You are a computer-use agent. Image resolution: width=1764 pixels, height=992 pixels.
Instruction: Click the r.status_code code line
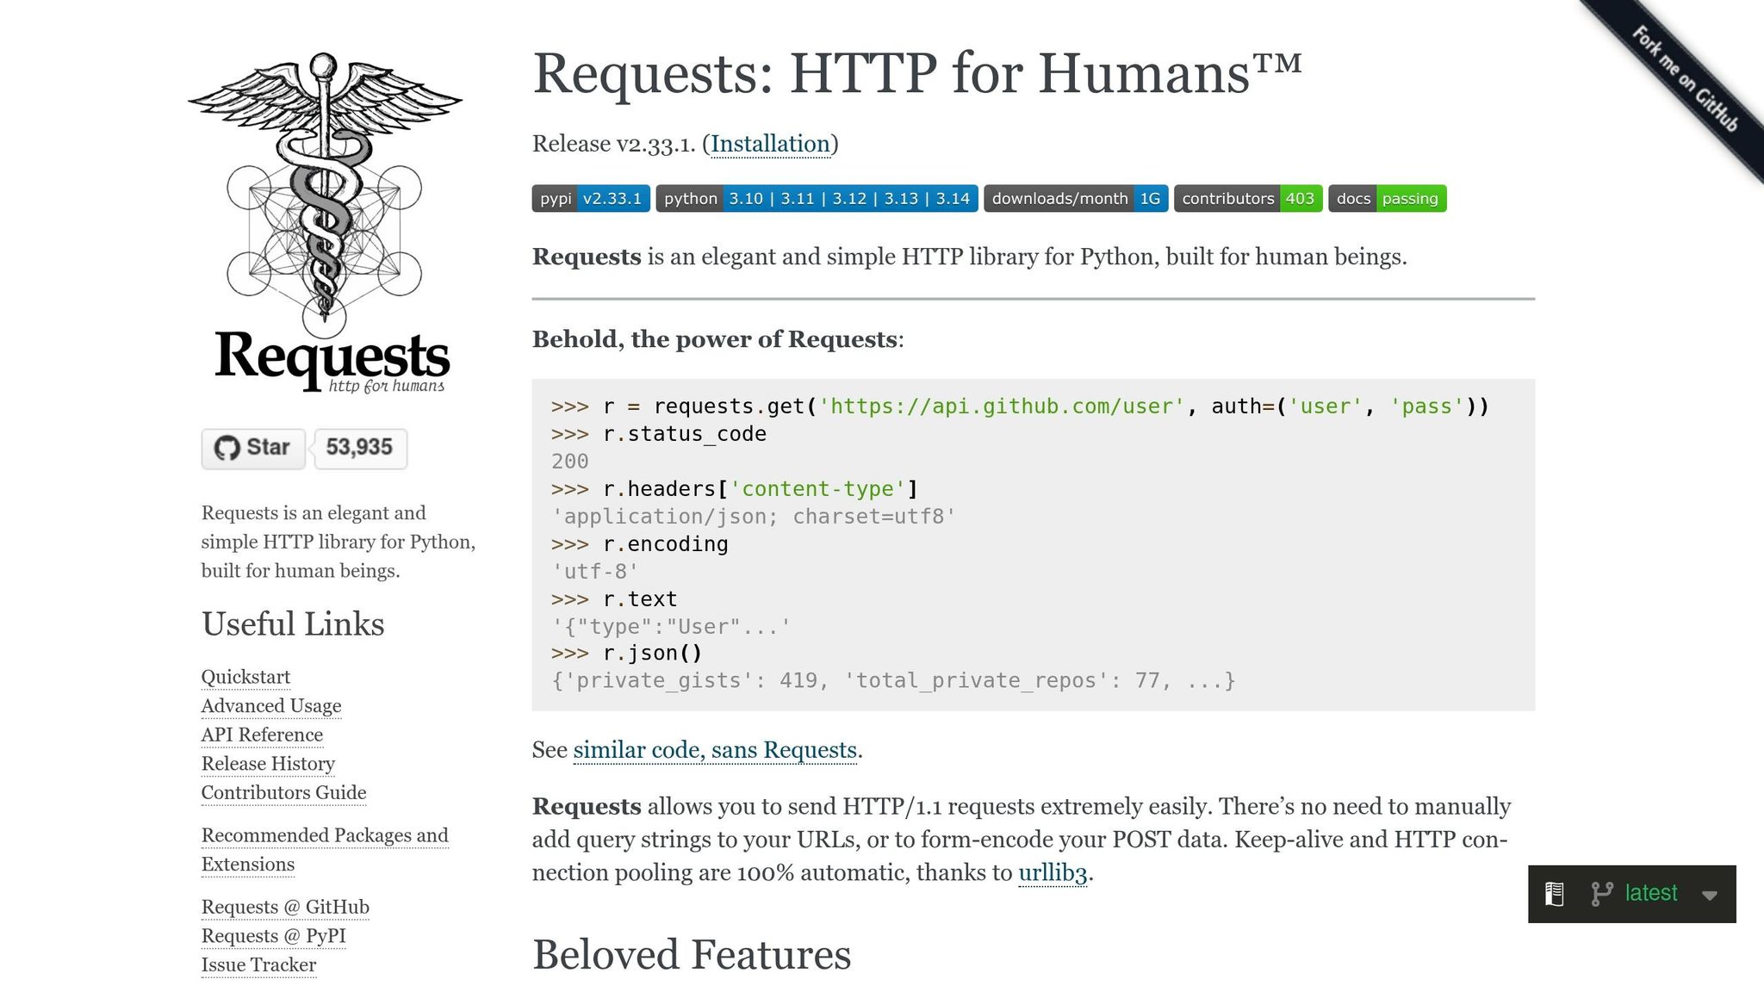click(x=659, y=434)
